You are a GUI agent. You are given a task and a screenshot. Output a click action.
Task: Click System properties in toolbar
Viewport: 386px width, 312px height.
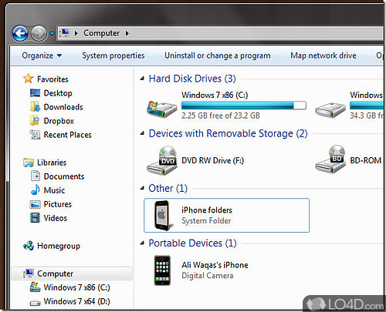[x=113, y=55]
